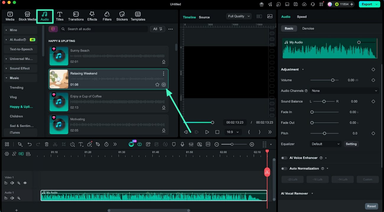Screen dimensions: 384x212
Task: Open the Stock Media tab
Action: point(27,16)
